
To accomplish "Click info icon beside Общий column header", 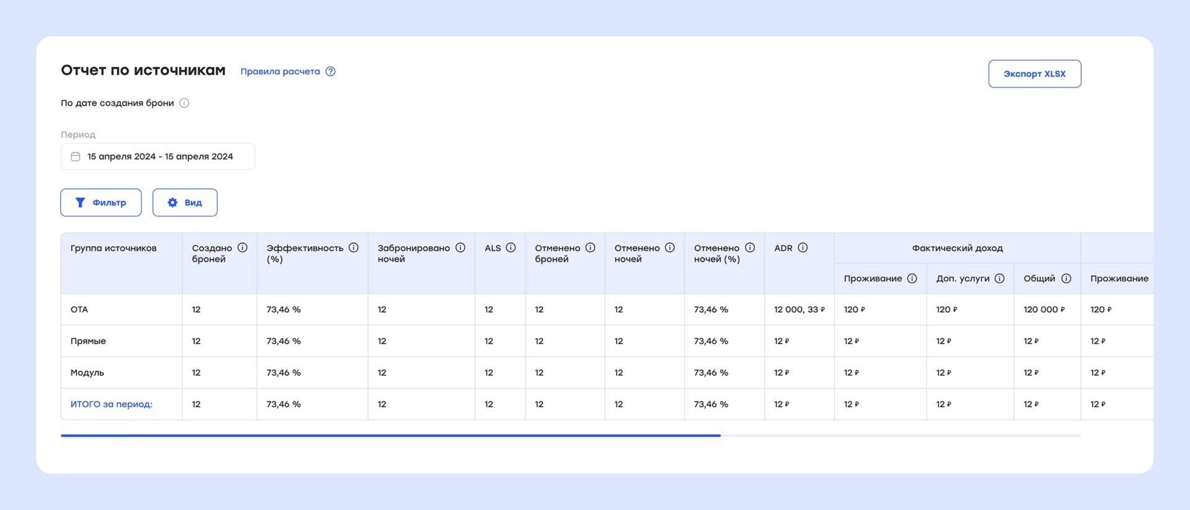I will click(1066, 279).
